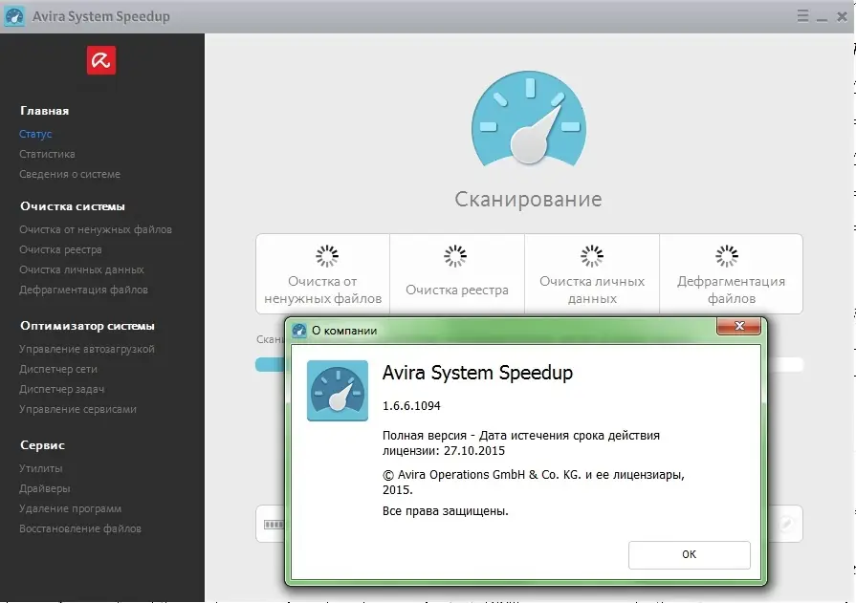Switch to the Статистика view
Image resolution: width=856 pixels, height=603 pixels.
coord(48,154)
